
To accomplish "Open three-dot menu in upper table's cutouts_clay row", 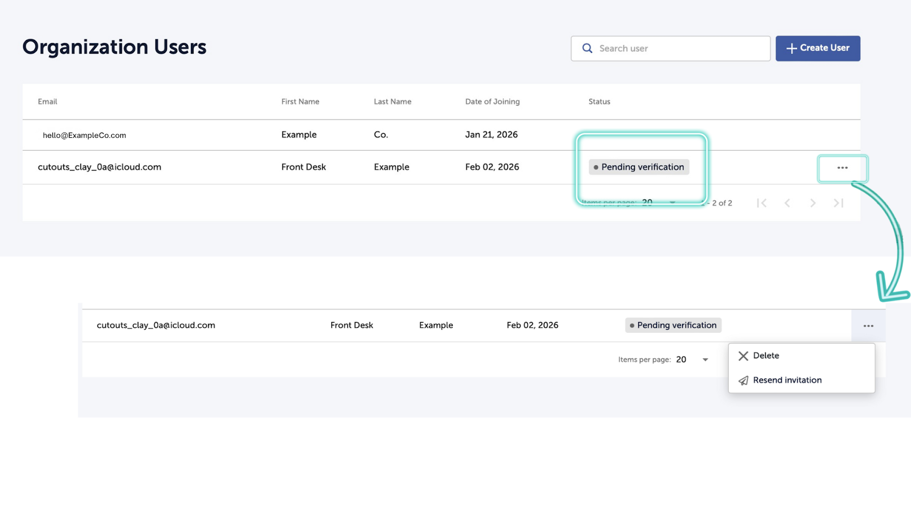I will click(x=842, y=168).
